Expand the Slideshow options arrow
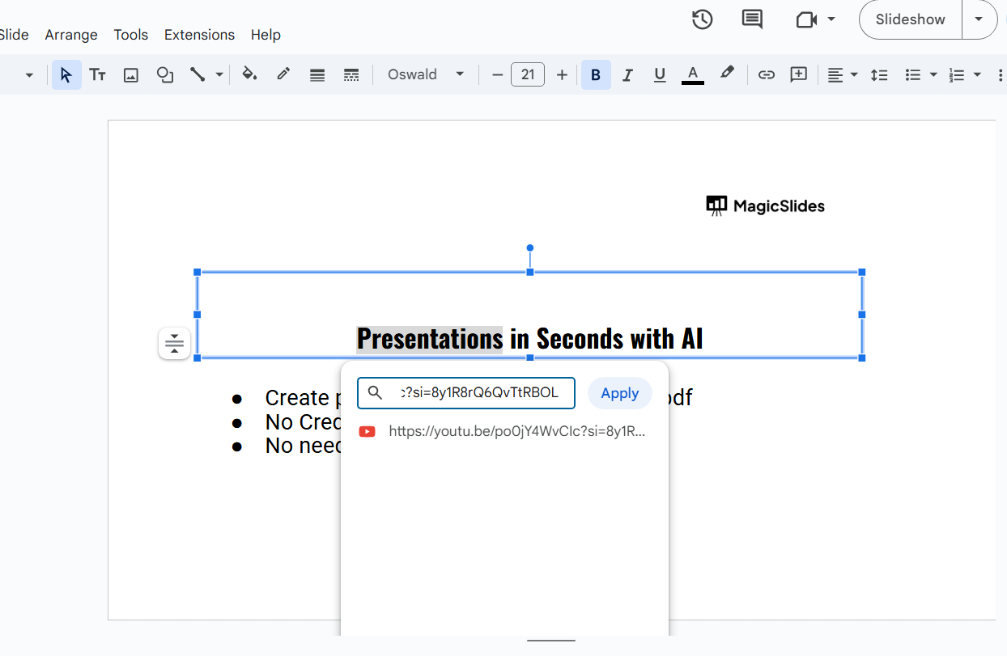Viewport: 1007px width, 656px height. pos(979,19)
